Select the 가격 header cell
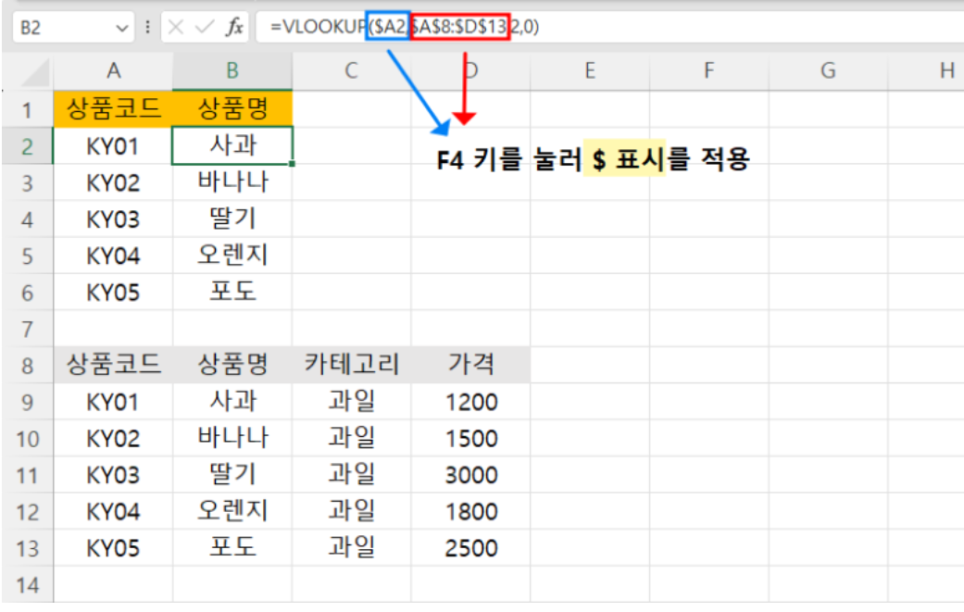This screenshot has width=964, height=612. point(470,365)
